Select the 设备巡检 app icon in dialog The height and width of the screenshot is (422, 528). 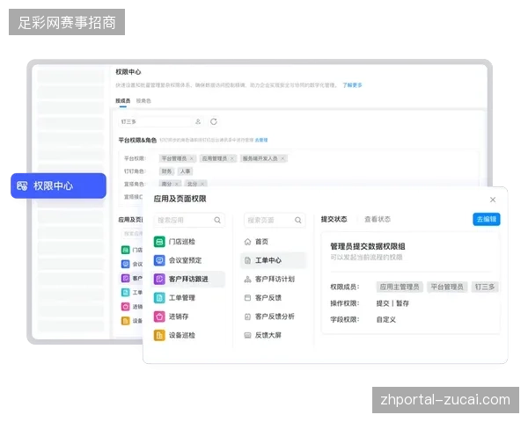pyautogui.click(x=159, y=335)
